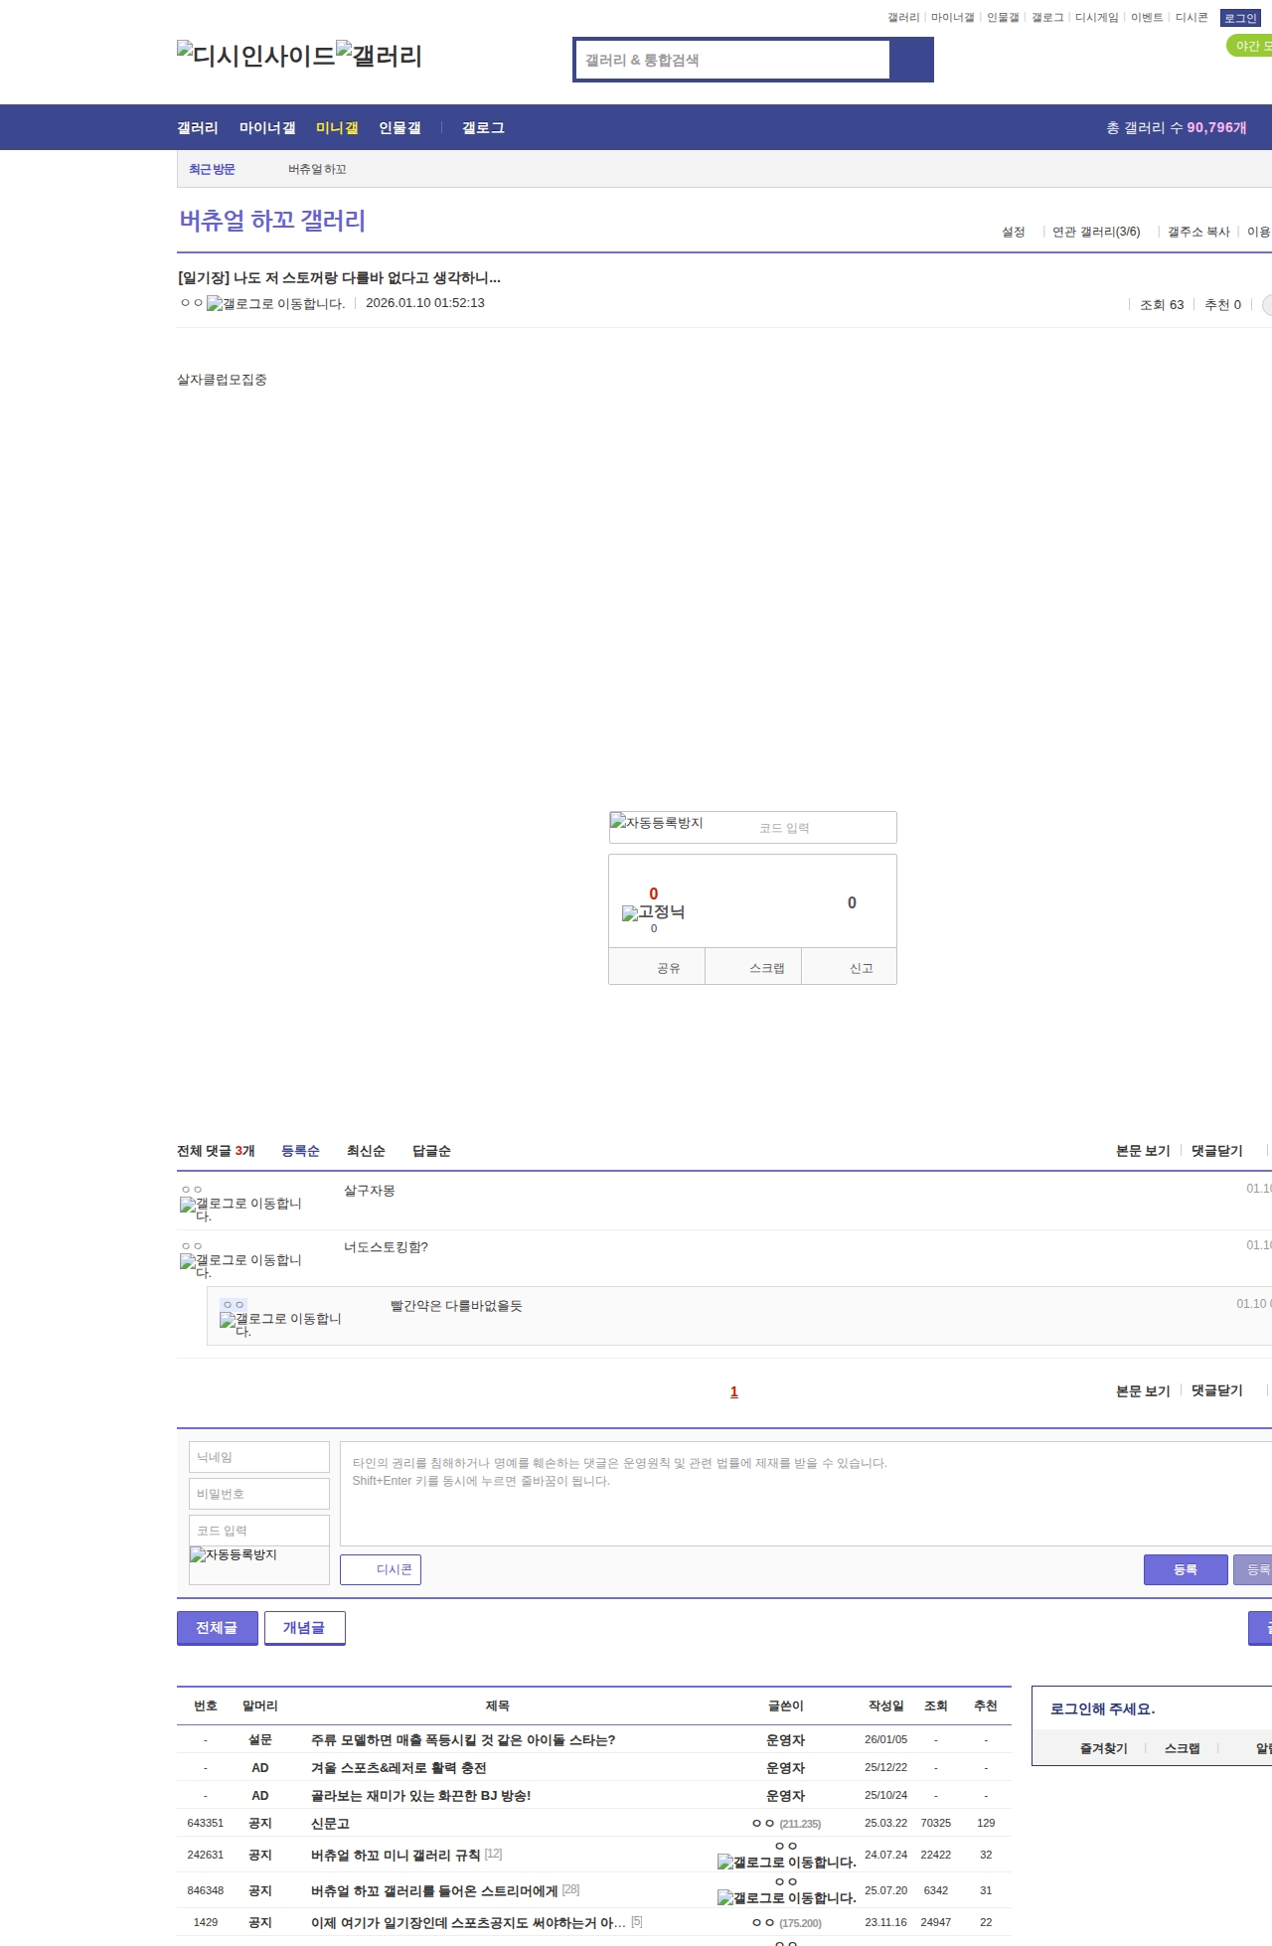This screenshot has height=1946, width=1272.
Task: Click the gallog icon beside post author
Action: point(275,304)
